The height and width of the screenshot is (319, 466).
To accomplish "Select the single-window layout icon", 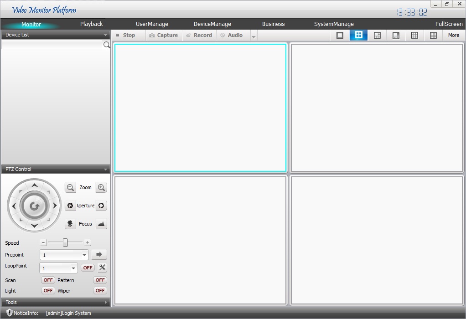I will click(x=340, y=35).
